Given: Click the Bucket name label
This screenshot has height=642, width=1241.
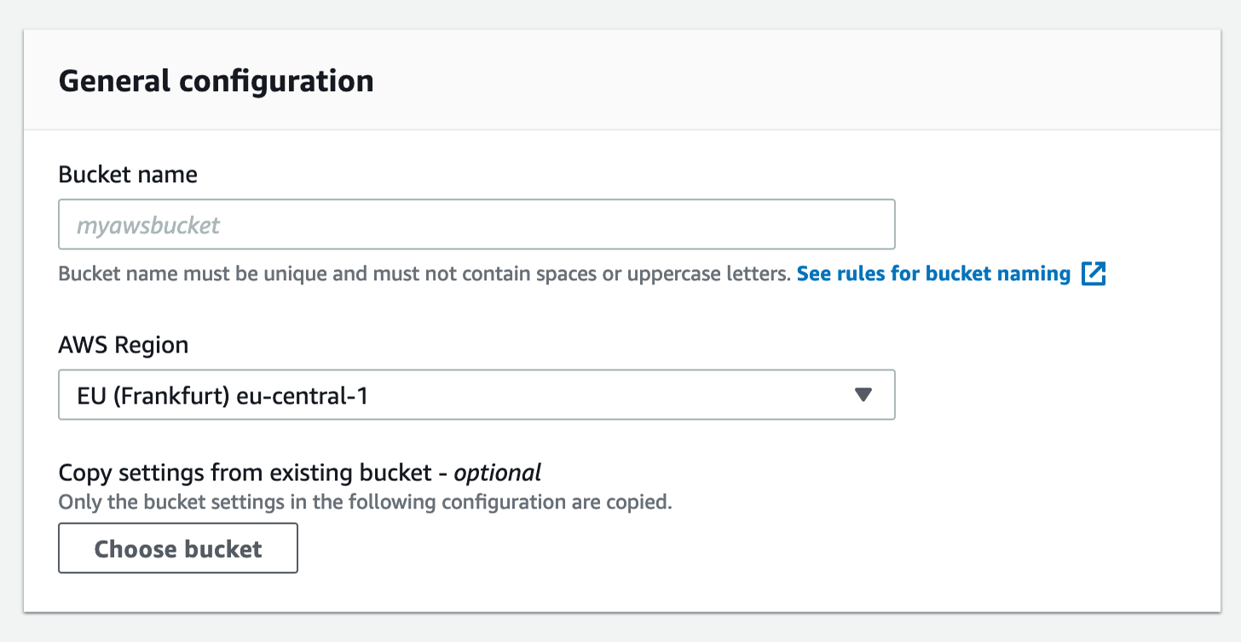Looking at the screenshot, I should 127,175.
